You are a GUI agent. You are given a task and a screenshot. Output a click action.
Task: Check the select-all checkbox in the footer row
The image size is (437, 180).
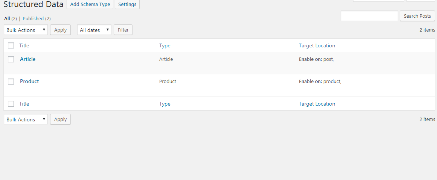pyautogui.click(x=11, y=104)
